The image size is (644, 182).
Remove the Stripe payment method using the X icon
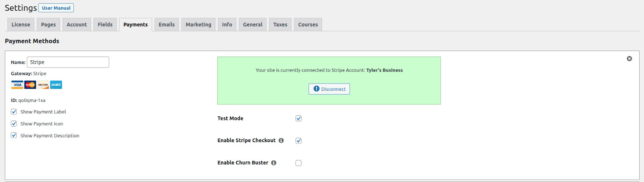[x=629, y=59]
